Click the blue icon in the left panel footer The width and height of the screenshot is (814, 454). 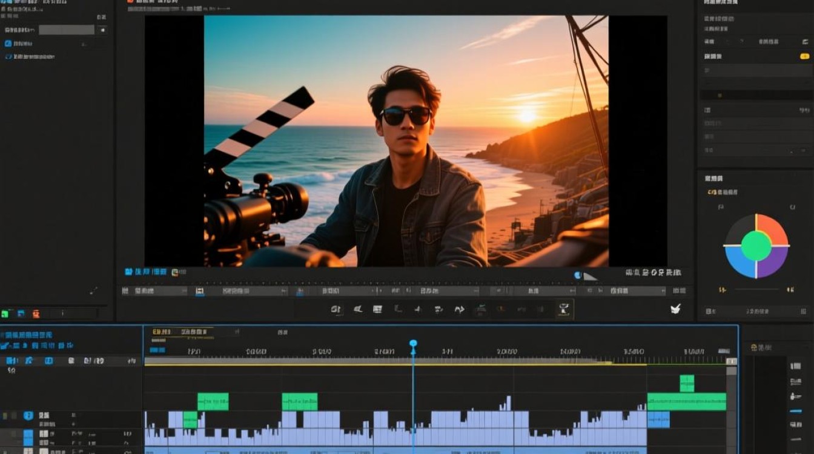pos(21,314)
